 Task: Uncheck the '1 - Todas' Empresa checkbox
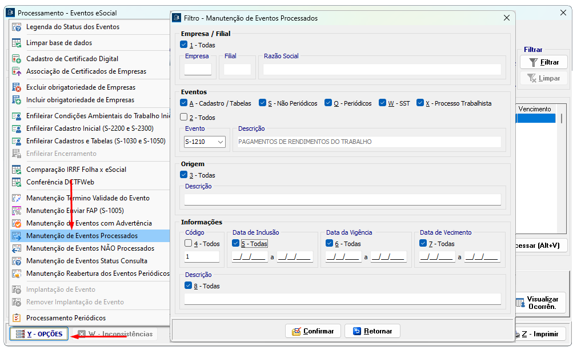[184, 45]
